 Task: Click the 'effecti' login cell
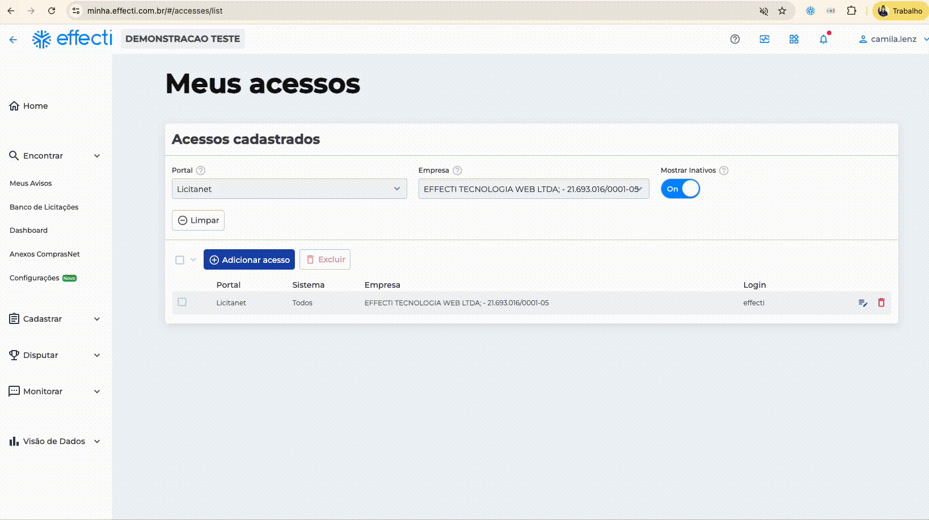click(754, 303)
